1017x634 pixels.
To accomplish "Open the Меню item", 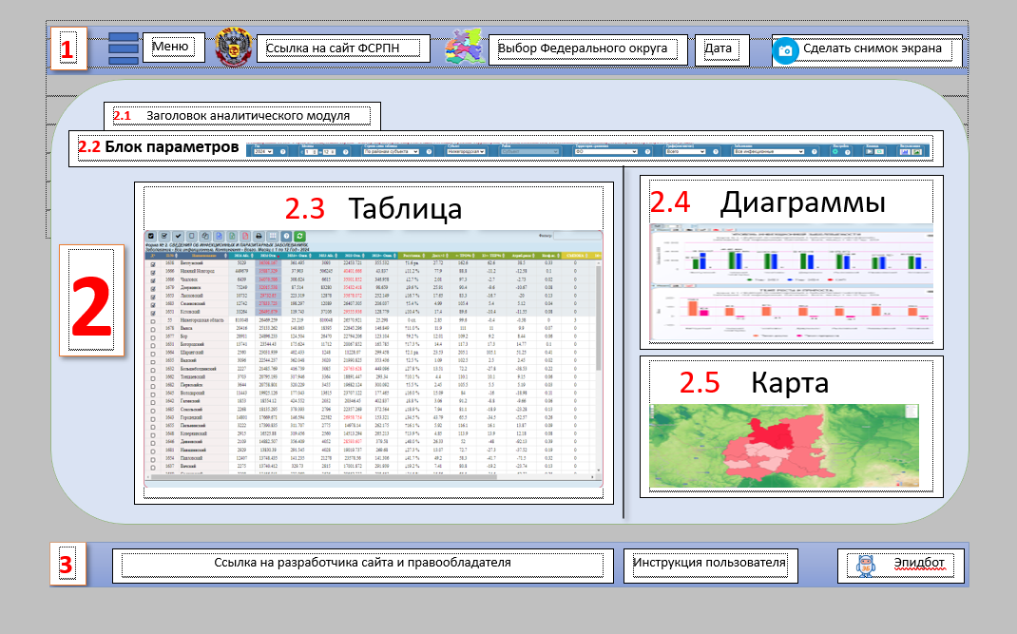I will pyautogui.click(x=173, y=47).
